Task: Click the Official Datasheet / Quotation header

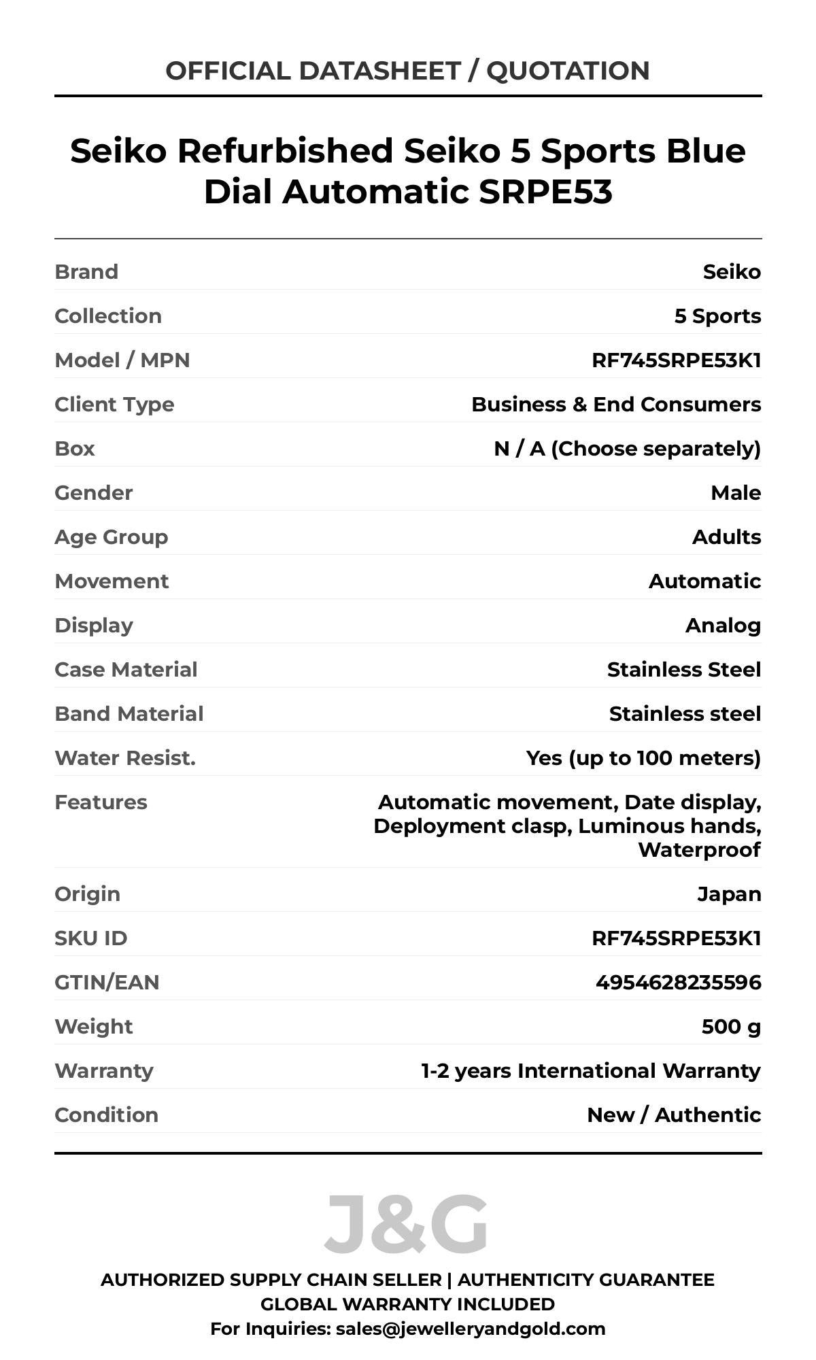Action: point(407,71)
